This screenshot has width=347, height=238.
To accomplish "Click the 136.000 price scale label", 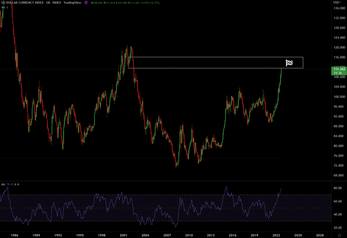I will (339, 8).
